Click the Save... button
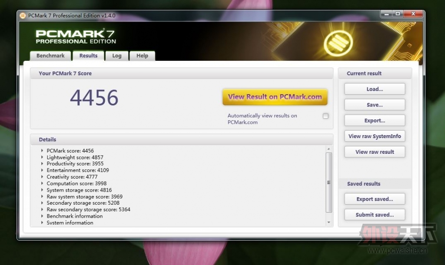 375,105
